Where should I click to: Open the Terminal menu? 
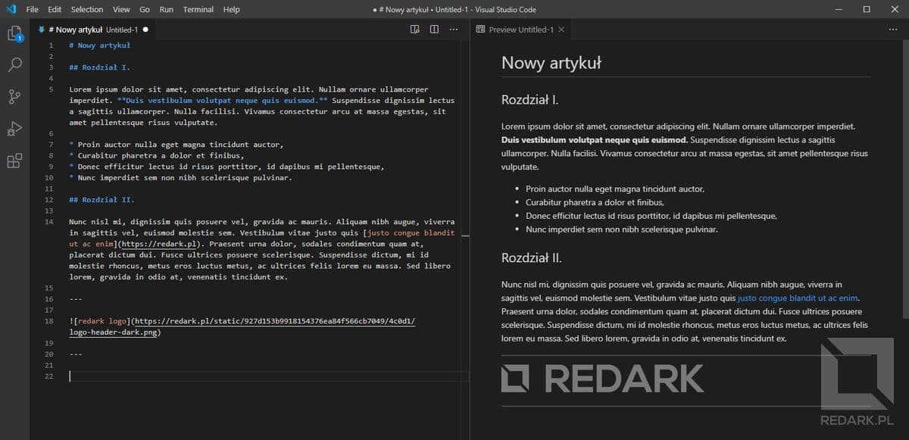click(x=198, y=9)
